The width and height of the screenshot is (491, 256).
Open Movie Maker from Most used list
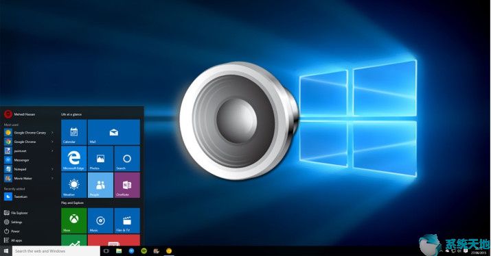[x=29, y=178]
